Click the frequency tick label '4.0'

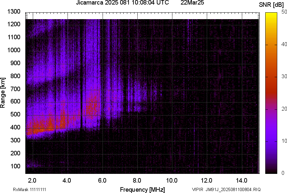point(67,181)
